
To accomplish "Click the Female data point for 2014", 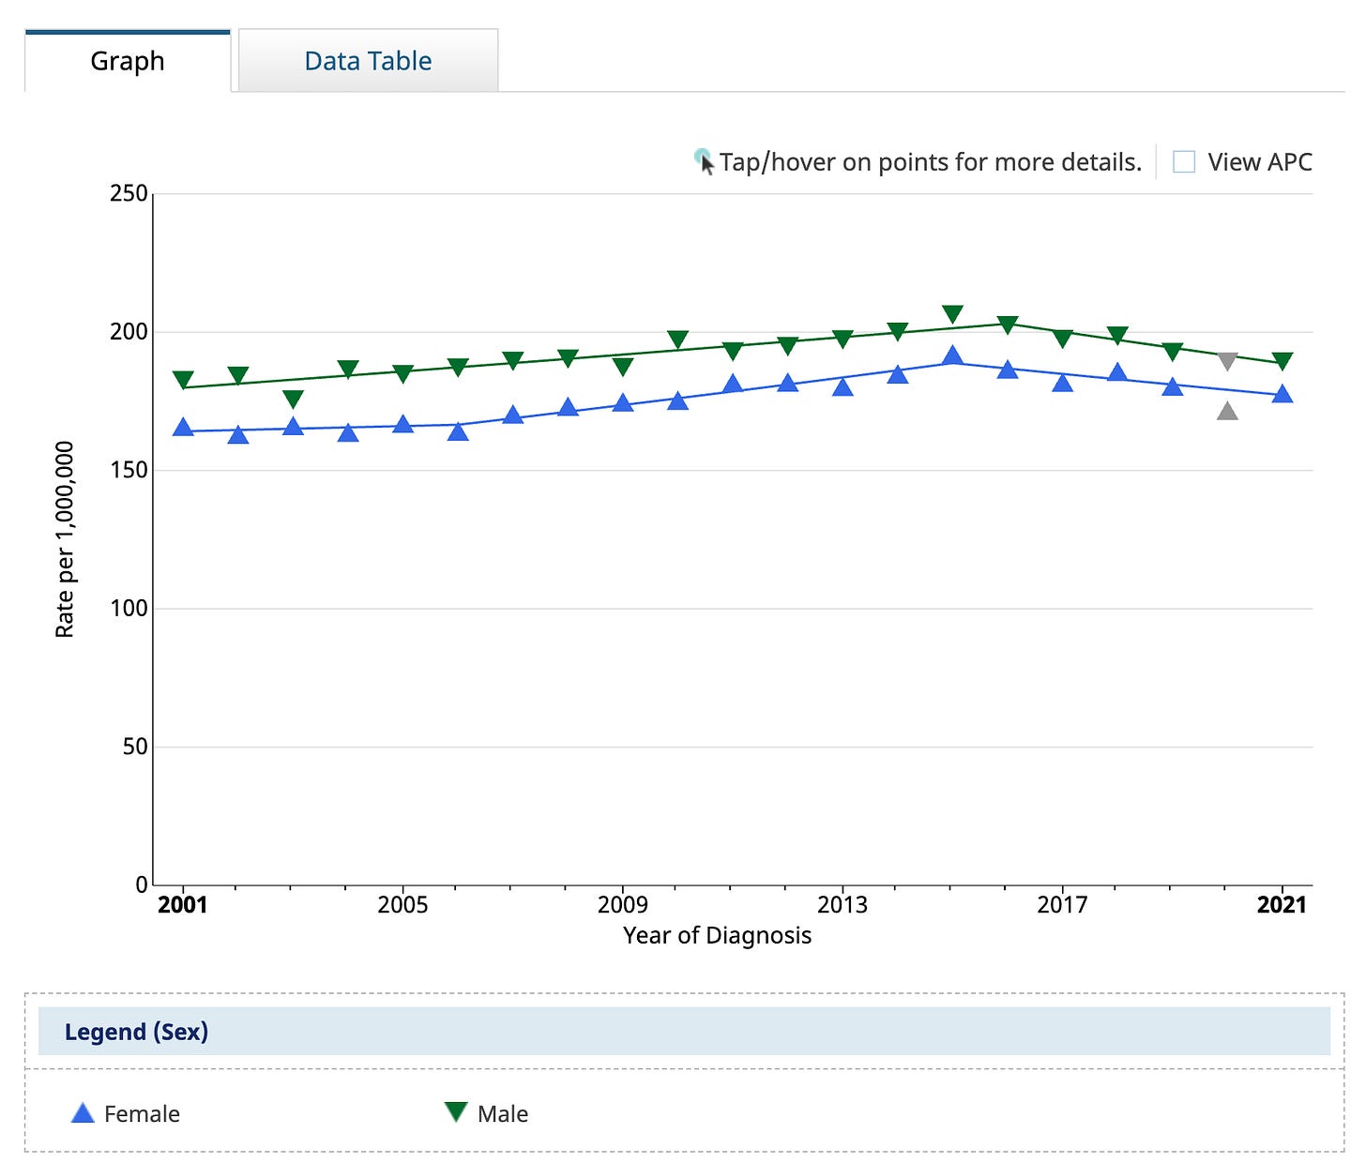I will coord(898,374).
